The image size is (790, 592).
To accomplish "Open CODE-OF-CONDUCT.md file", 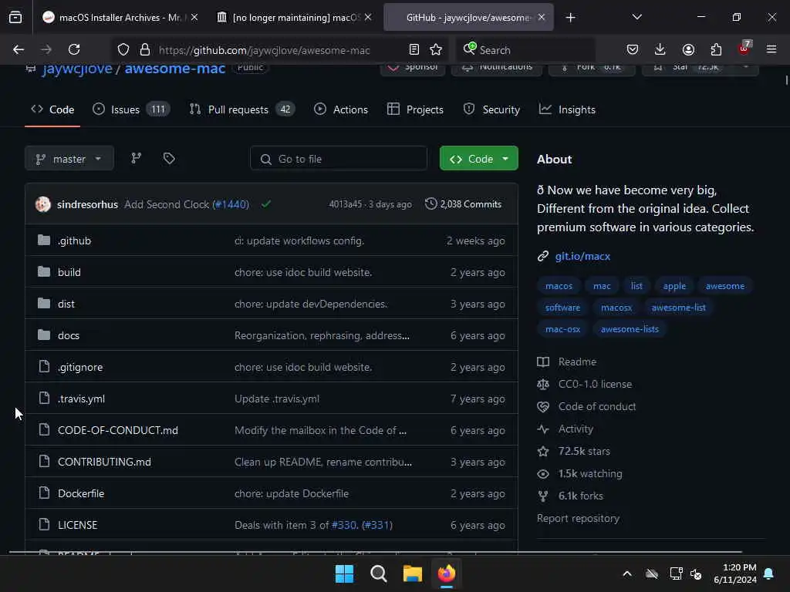I will 118,430.
